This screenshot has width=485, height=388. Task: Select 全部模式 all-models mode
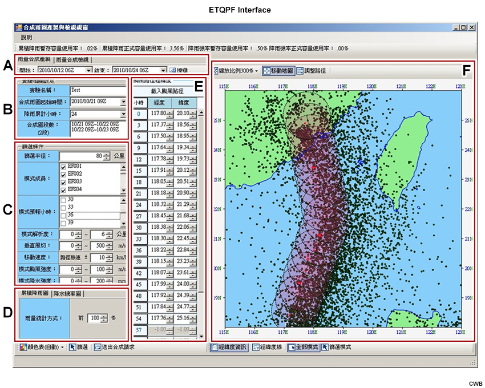[303, 347]
